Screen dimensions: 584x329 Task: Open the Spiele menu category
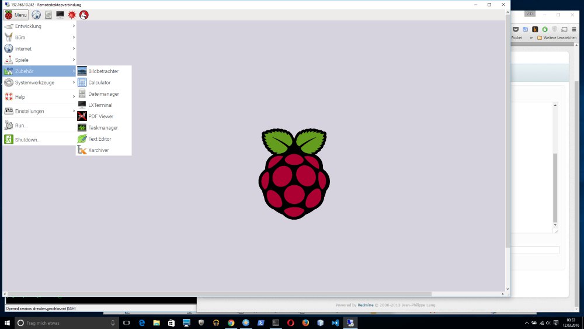pos(40,60)
